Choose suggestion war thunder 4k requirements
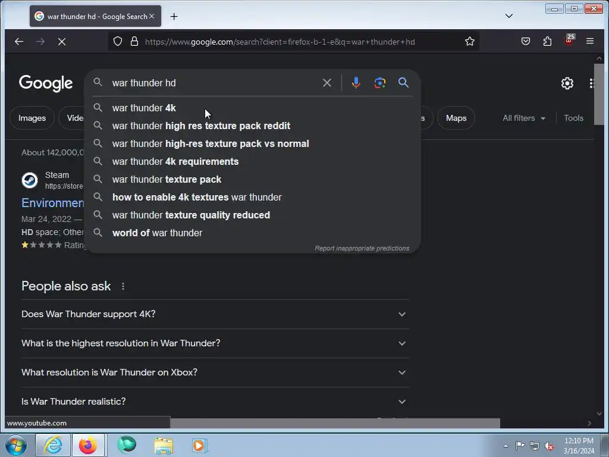This screenshot has width=609, height=457. 252,162
